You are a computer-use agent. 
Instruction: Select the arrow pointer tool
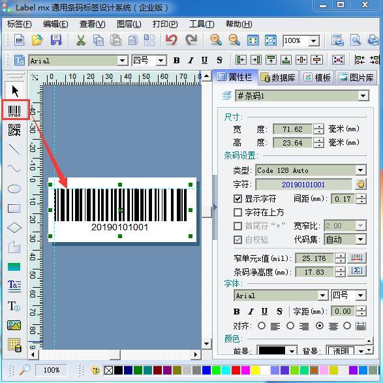point(15,91)
